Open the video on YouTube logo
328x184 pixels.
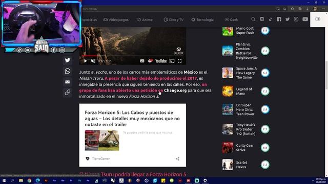coord(161,61)
